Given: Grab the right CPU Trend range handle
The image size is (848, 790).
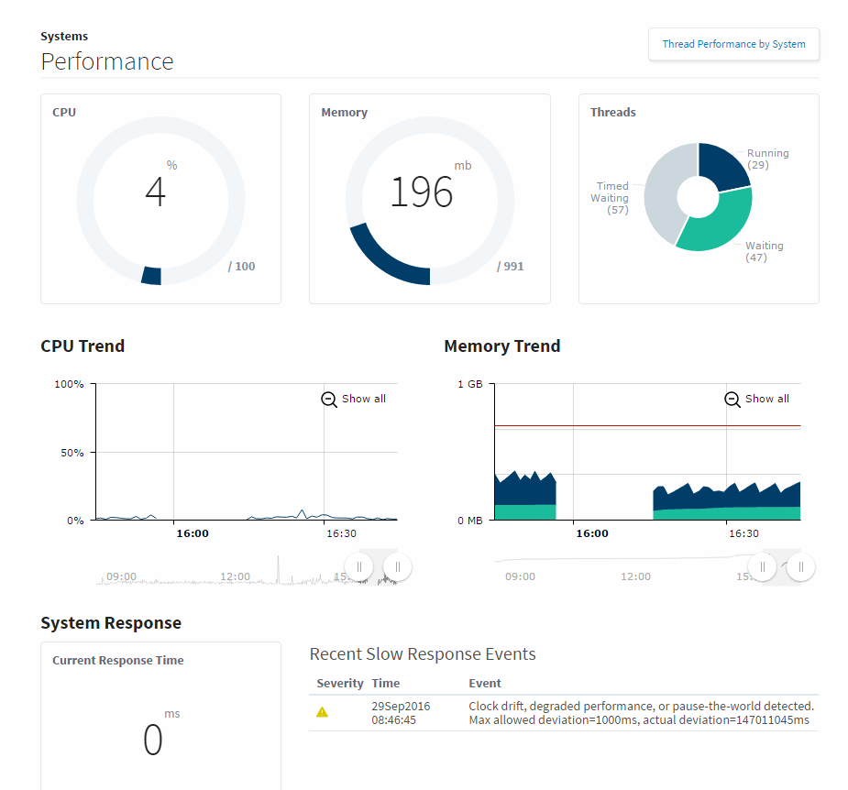Looking at the screenshot, I should coord(398,566).
